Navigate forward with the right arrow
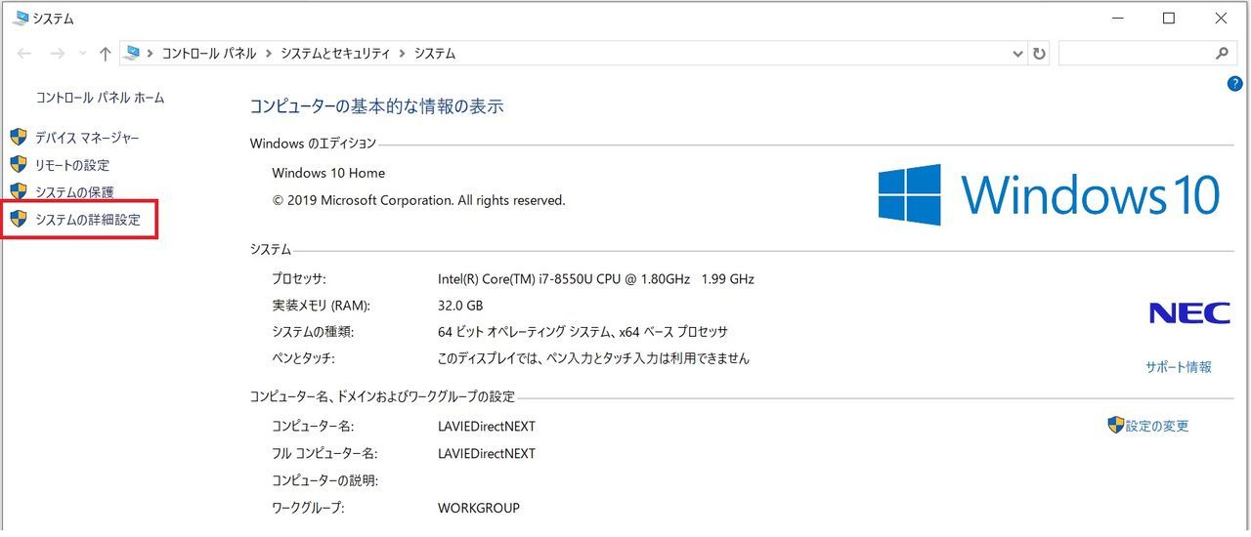 click(x=58, y=54)
